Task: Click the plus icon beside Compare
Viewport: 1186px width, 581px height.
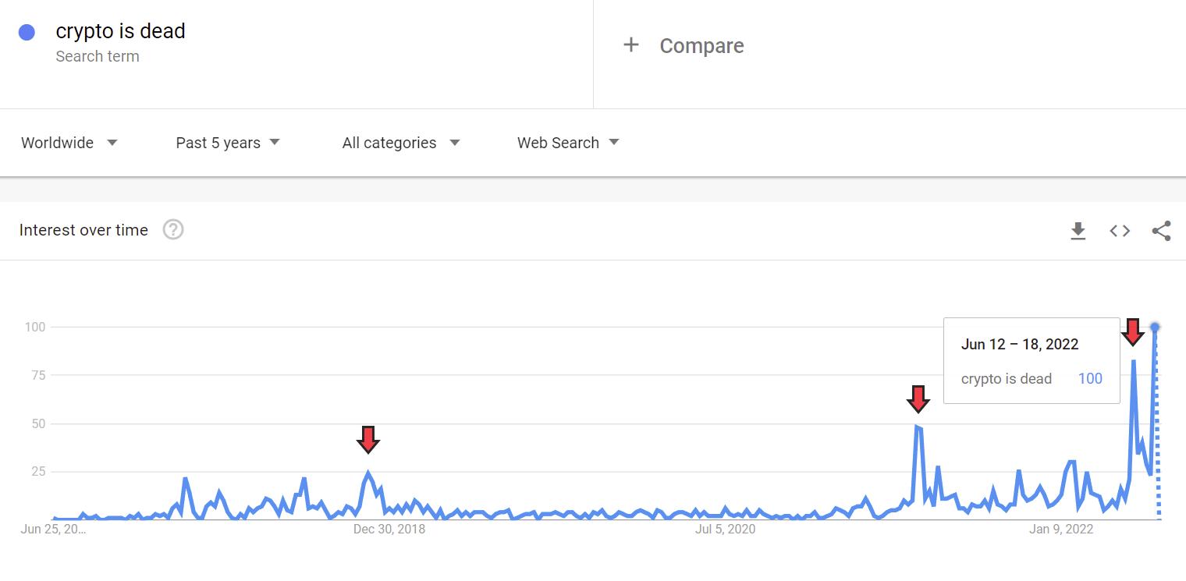Action: (631, 45)
